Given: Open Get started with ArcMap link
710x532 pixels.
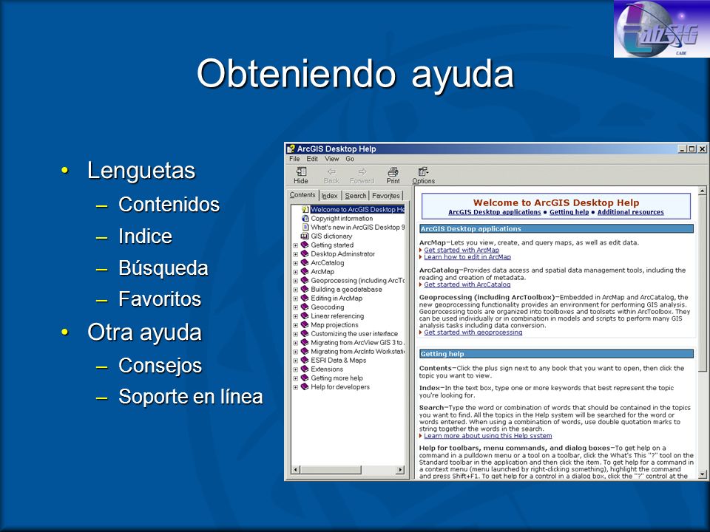Looking at the screenshot, I should pos(461,250).
